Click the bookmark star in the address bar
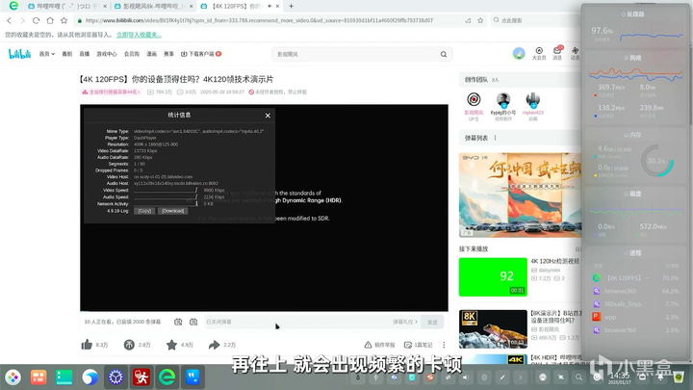 click(480, 20)
